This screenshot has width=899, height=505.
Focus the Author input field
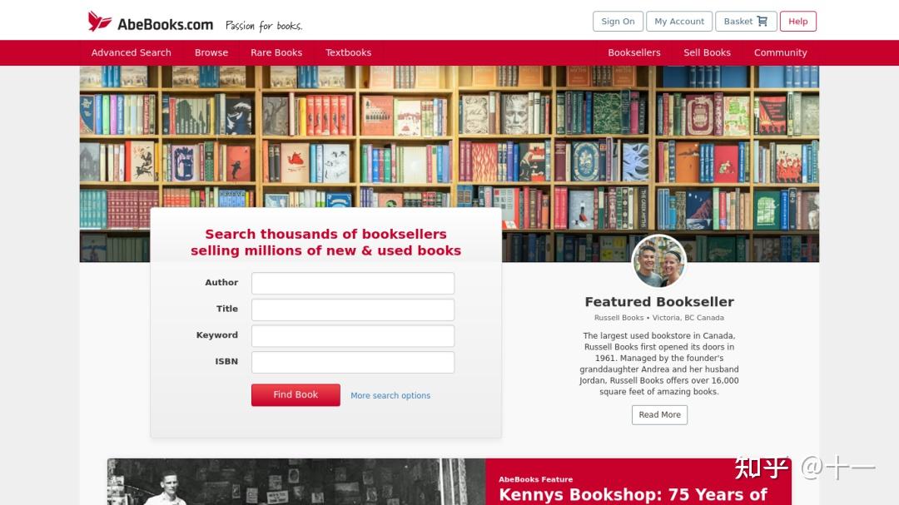point(353,283)
